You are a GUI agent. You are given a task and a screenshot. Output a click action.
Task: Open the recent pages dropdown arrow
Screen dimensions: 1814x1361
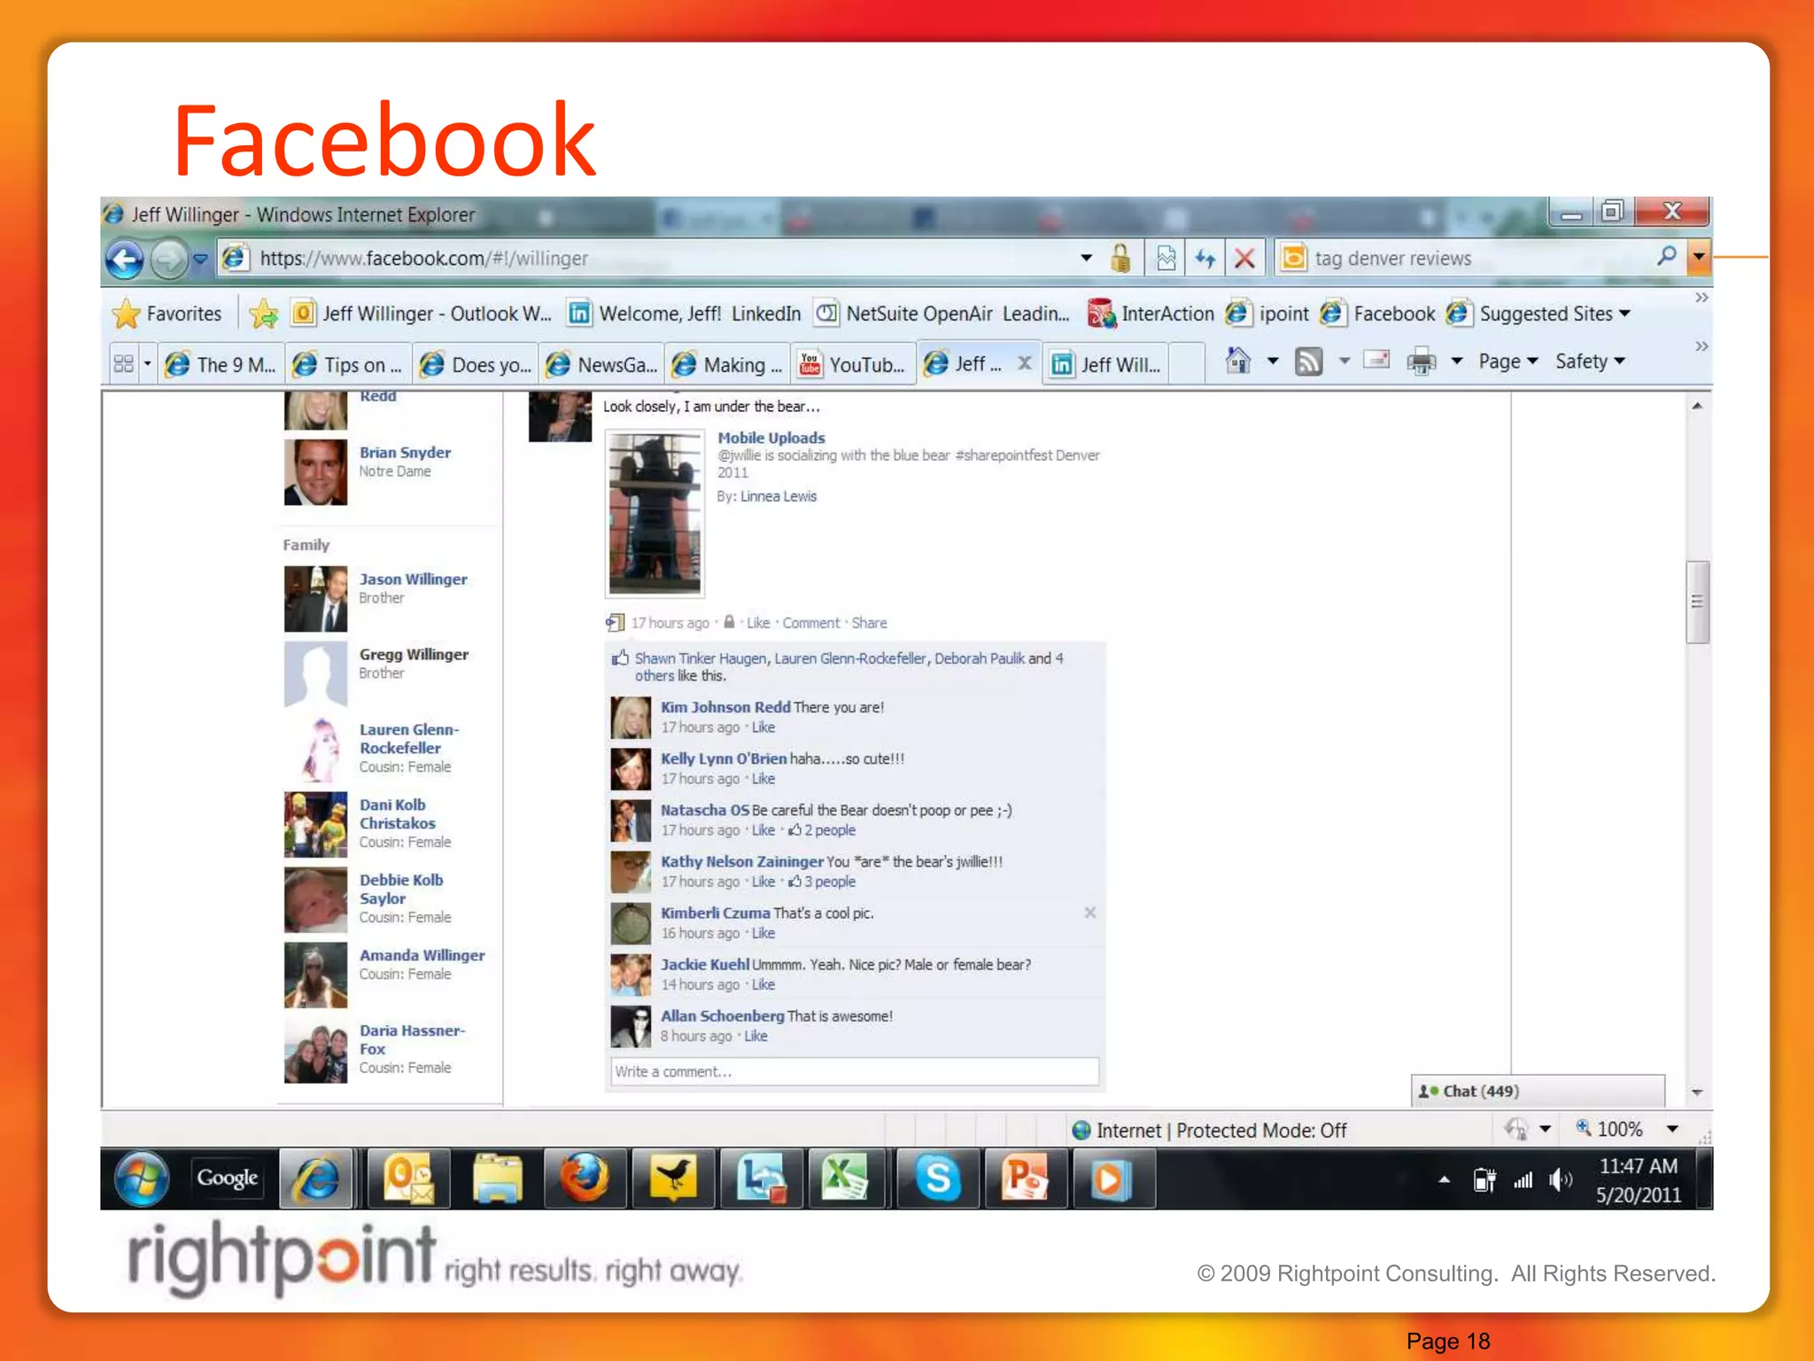[x=200, y=259]
